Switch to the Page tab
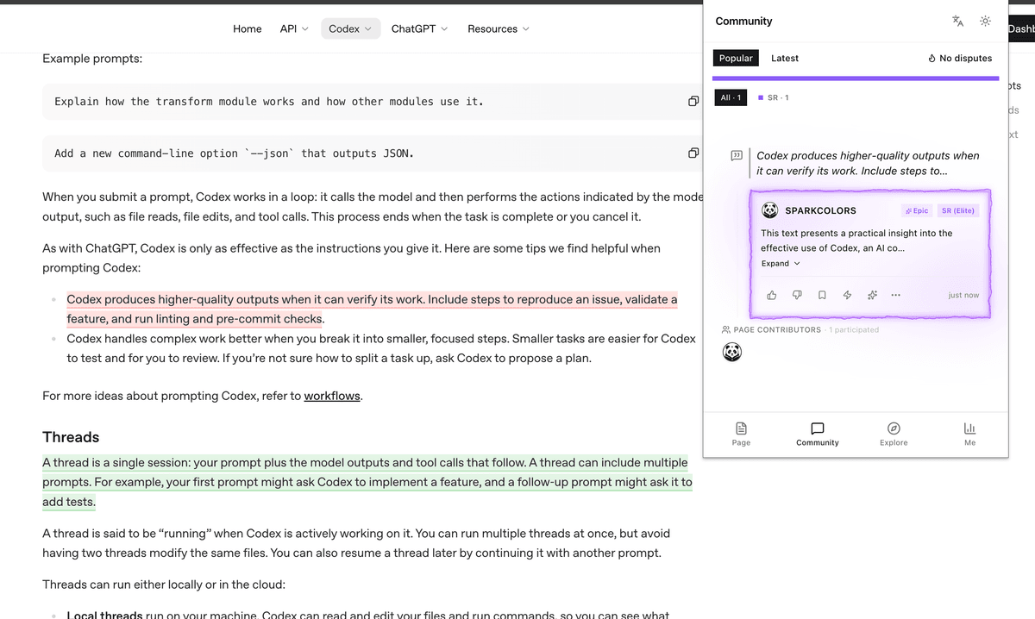The width and height of the screenshot is (1035, 619). (x=741, y=434)
